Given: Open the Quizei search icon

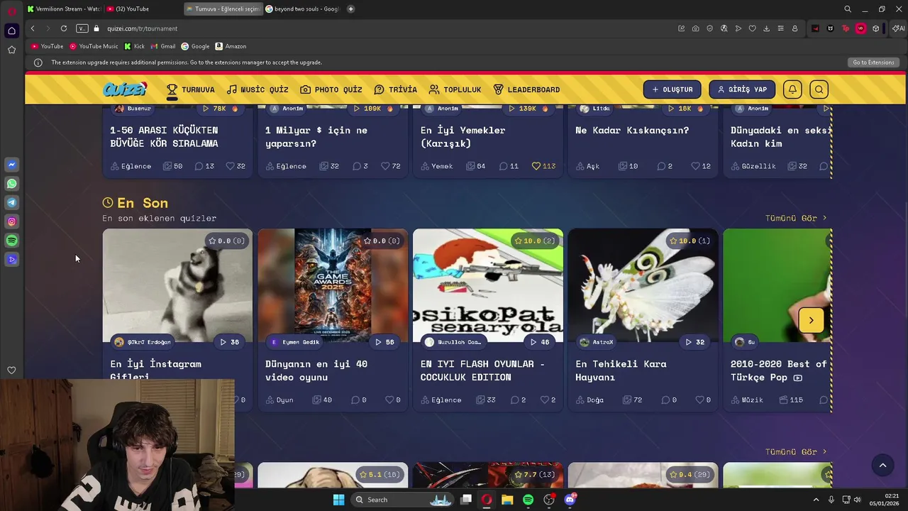Looking at the screenshot, I should point(819,89).
